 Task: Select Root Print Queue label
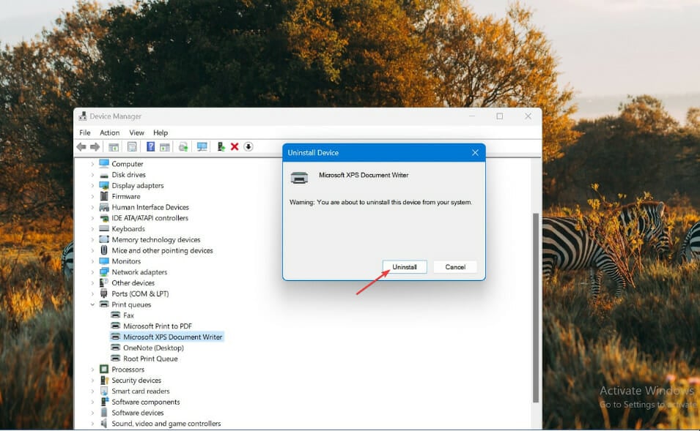point(150,359)
